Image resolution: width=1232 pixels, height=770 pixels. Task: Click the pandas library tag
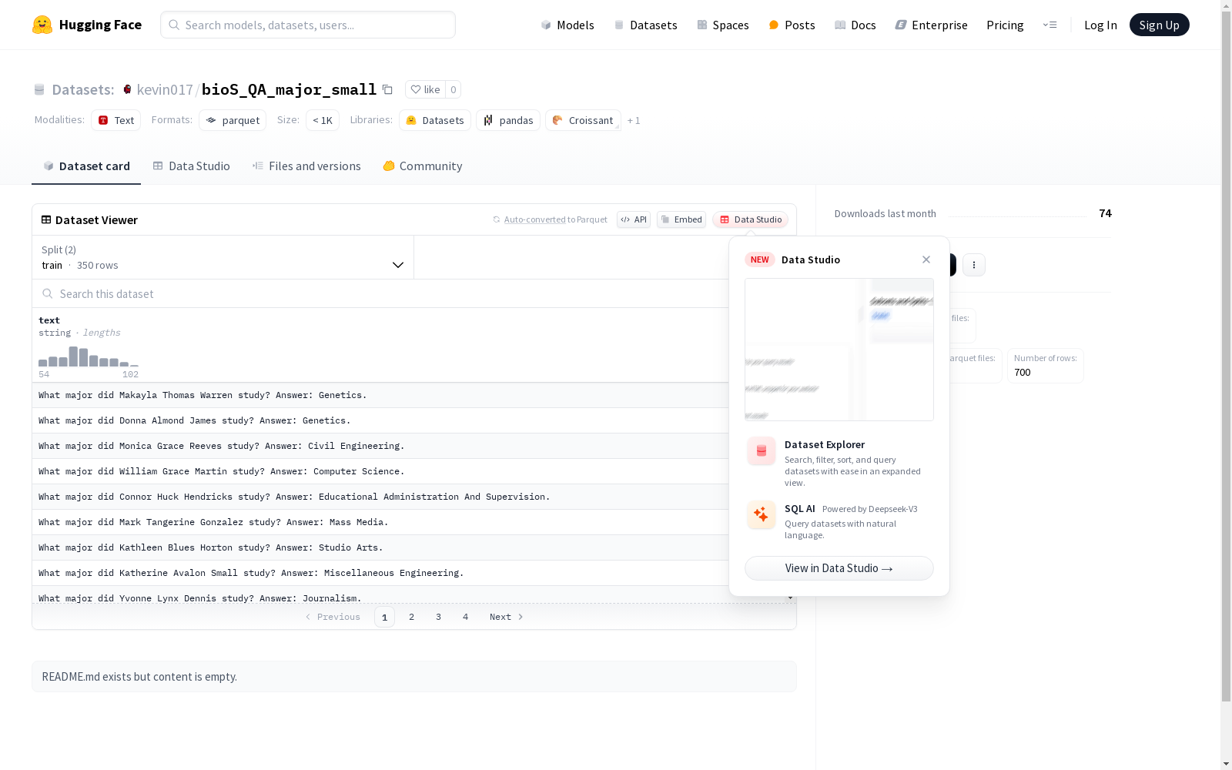pyautogui.click(x=508, y=120)
